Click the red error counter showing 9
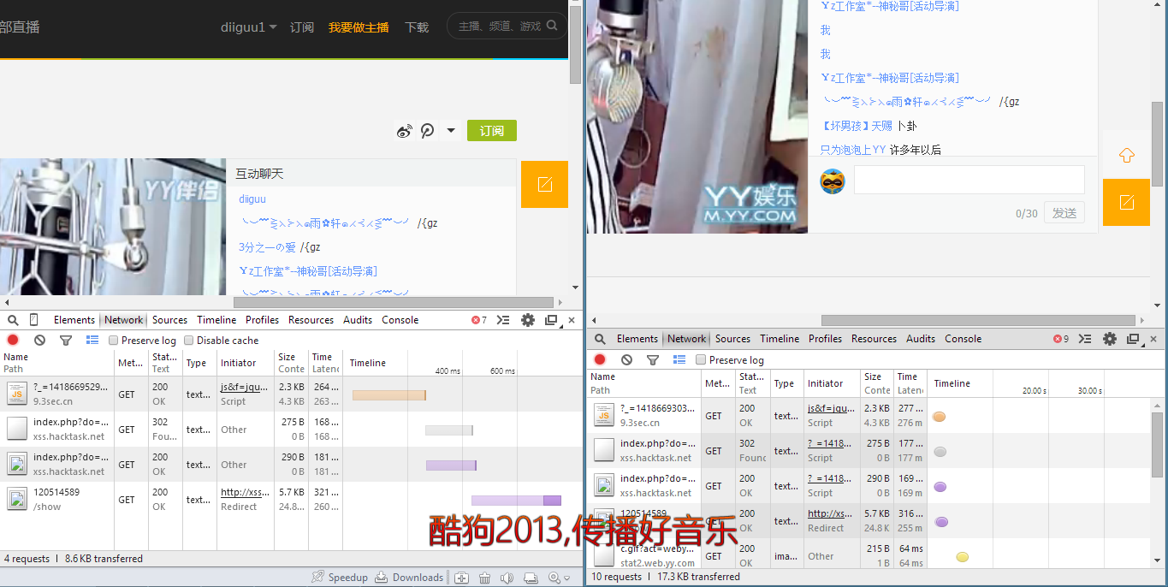 1061,339
